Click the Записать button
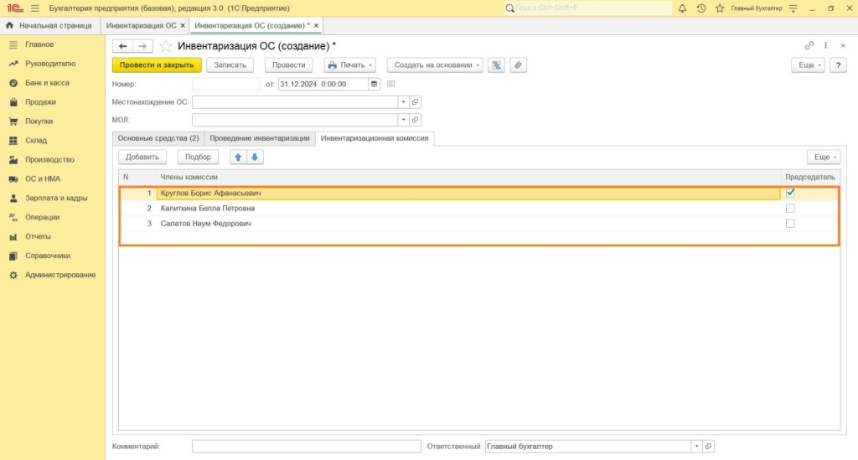This screenshot has height=460, width=858. click(x=230, y=65)
